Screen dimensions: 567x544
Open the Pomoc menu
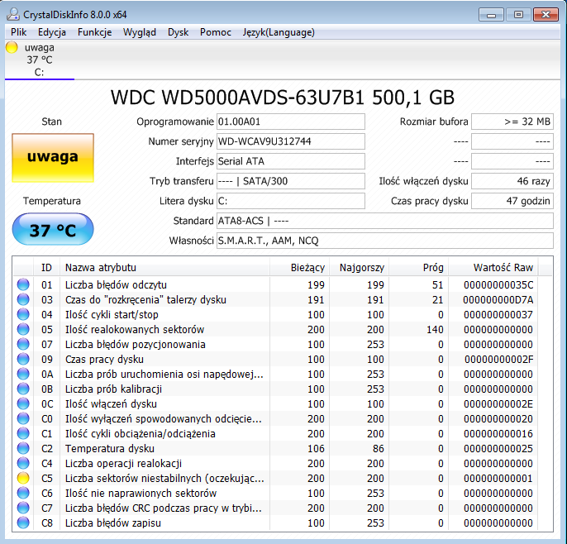pos(216,32)
